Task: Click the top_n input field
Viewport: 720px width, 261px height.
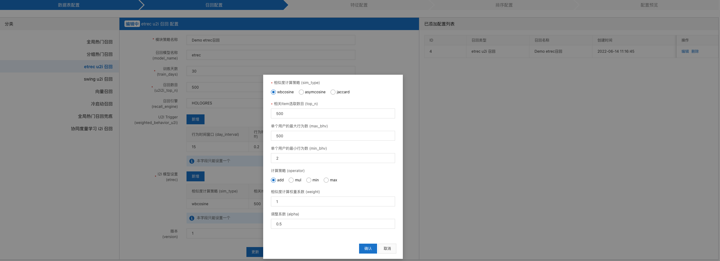Action: (333, 113)
